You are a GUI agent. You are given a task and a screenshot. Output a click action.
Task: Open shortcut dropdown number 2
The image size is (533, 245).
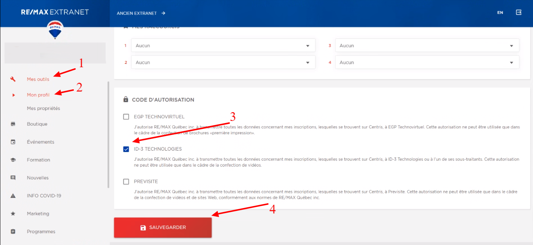(x=223, y=62)
